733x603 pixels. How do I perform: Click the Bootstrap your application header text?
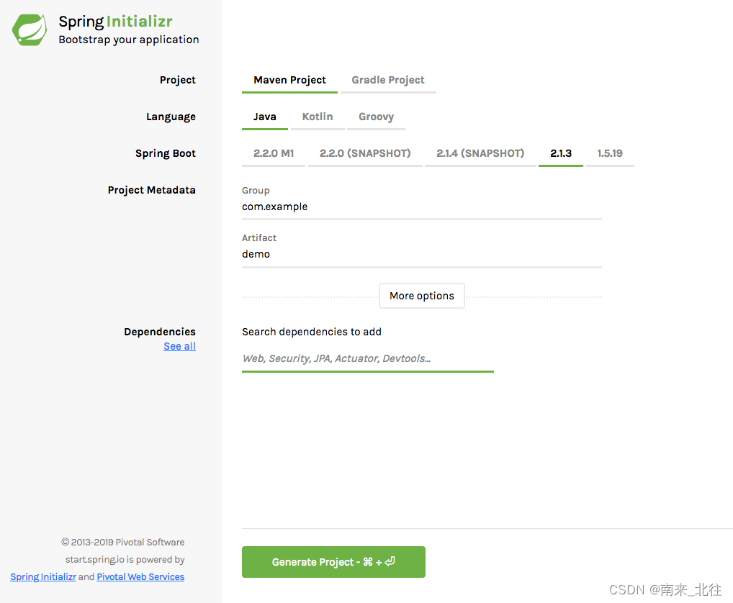pyautogui.click(x=129, y=40)
